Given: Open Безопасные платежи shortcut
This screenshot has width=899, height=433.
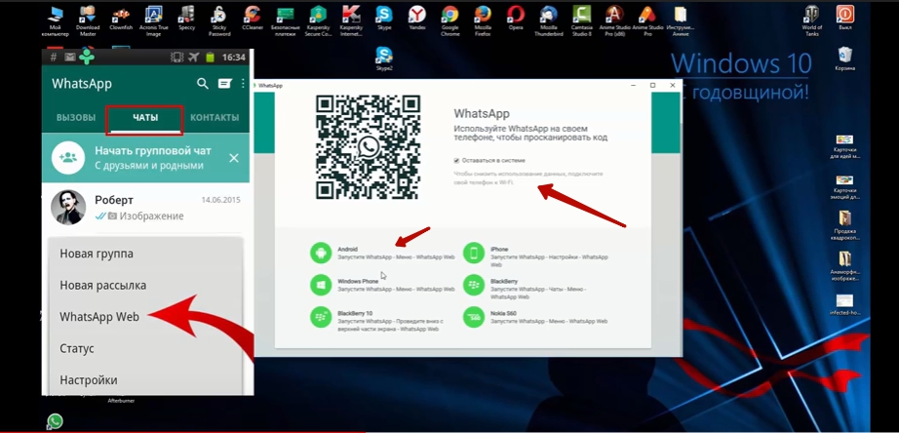Looking at the screenshot, I should (x=286, y=20).
